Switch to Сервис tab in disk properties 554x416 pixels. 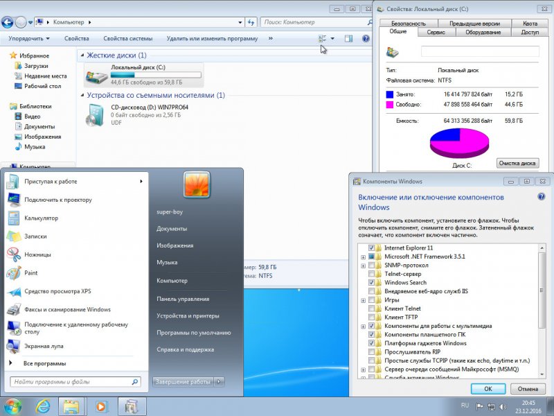[x=436, y=32]
